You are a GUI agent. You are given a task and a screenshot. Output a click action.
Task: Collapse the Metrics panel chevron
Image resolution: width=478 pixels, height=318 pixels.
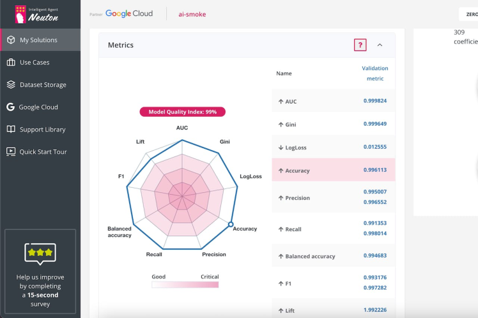coord(380,45)
